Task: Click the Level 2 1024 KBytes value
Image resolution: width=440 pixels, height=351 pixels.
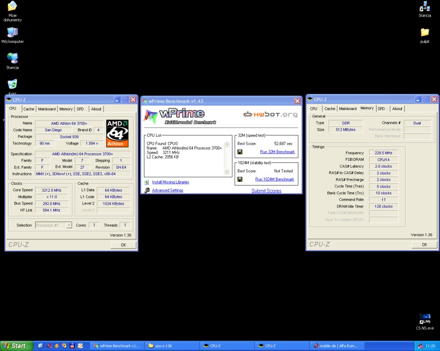Action: tap(113, 204)
